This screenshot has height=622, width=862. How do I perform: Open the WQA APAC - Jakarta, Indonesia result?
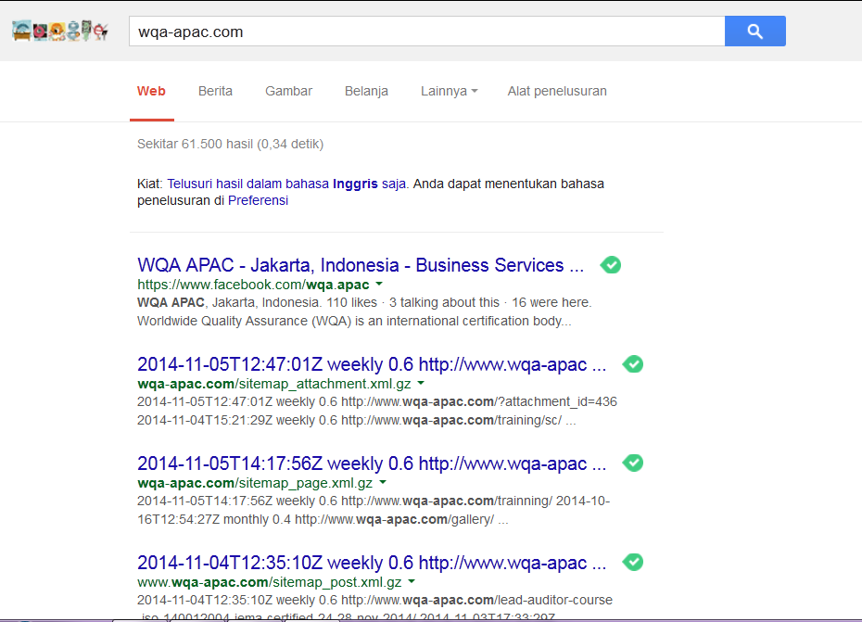point(361,265)
